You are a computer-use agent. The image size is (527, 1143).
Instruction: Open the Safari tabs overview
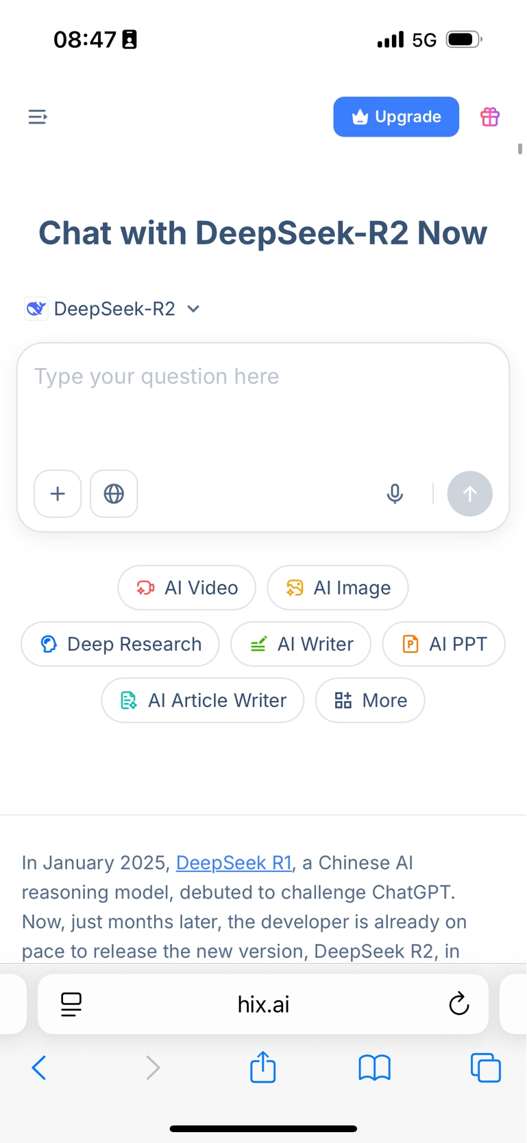485,1067
